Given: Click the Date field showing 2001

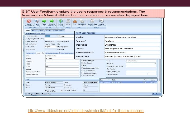Looking at the screenshot, I should coord(62,66).
